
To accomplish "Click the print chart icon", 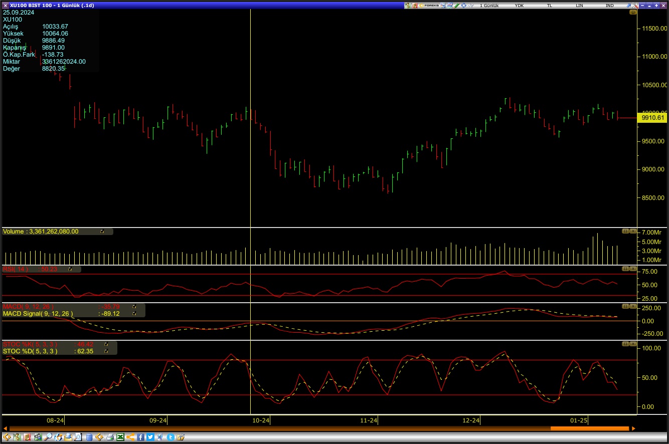I will click(110, 436).
